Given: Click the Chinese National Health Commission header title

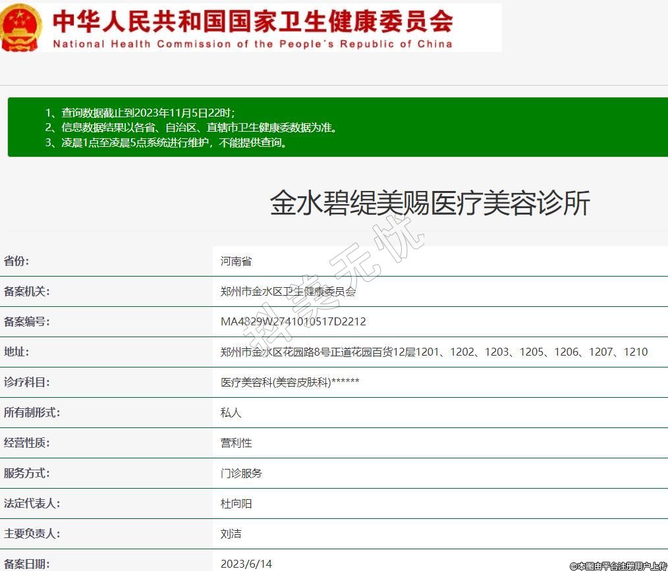Looking at the screenshot, I should [253, 20].
